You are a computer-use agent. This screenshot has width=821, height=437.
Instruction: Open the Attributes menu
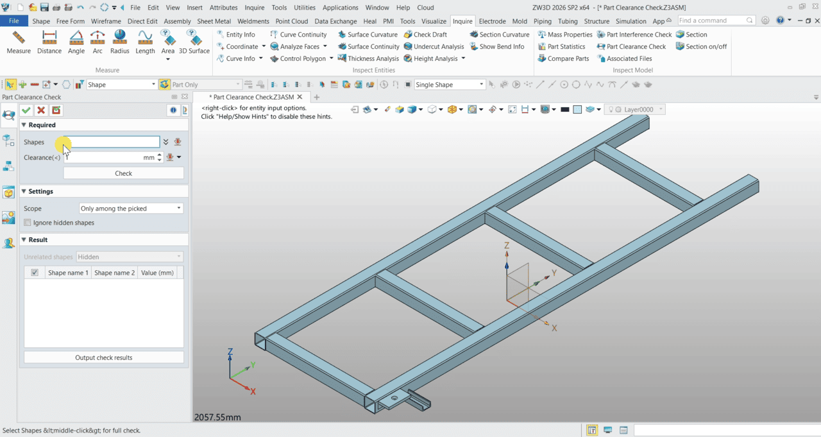[224, 8]
